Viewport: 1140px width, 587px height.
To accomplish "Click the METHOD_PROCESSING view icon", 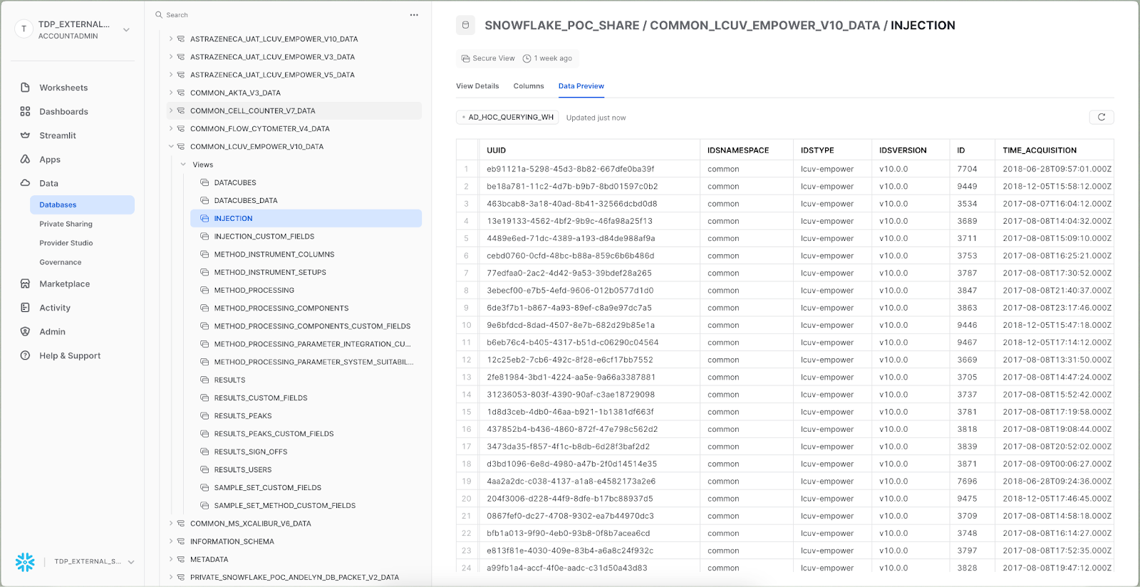I will tap(204, 290).
